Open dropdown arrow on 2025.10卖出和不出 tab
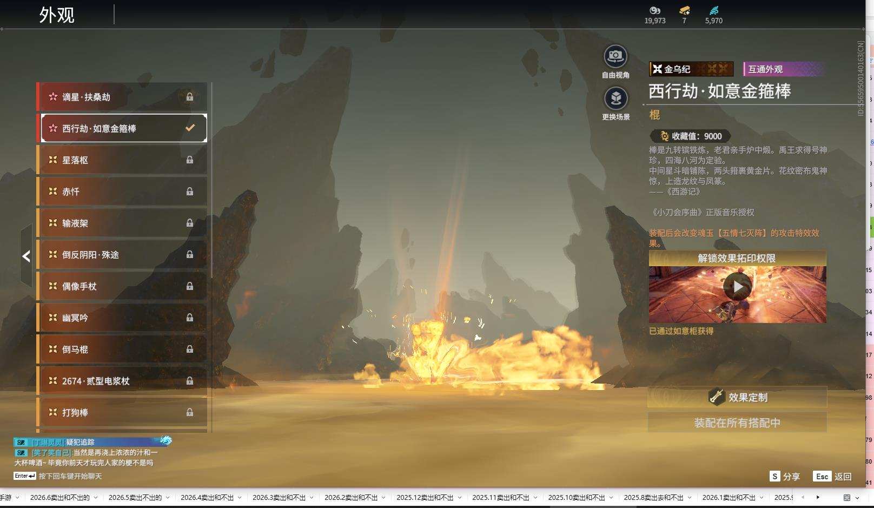Screen dimensions: 874x508 click(x=611, y=498)
